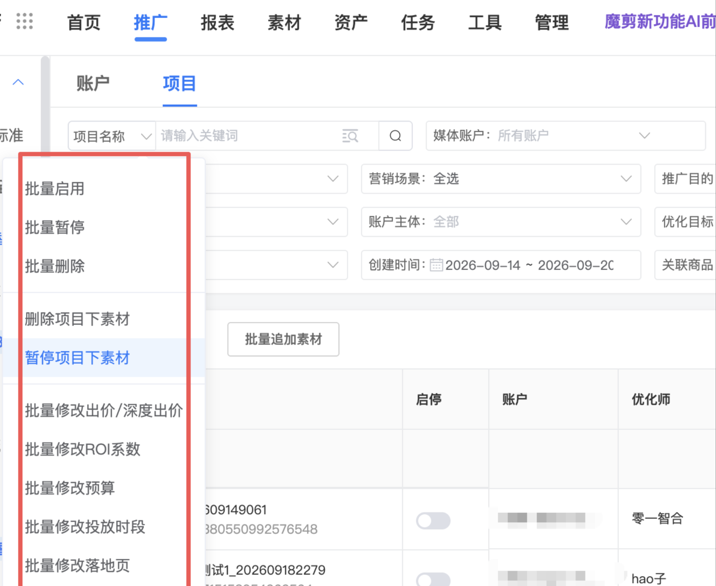Open the 管理 top menu
The image size is (716, 586).
pos(552,22)
